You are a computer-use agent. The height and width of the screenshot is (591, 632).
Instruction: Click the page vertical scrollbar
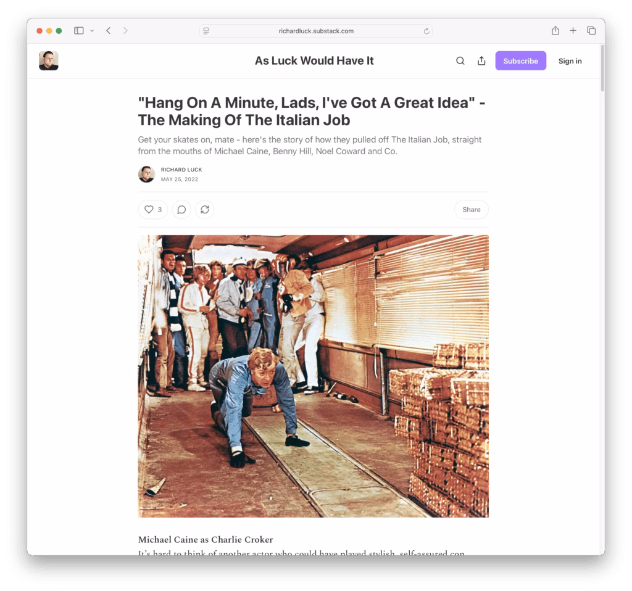[602, 68]
